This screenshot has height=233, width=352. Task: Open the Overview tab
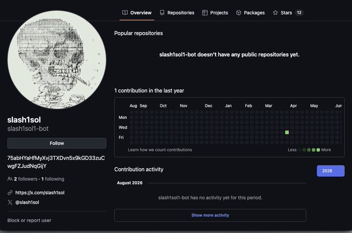(137, 13)
